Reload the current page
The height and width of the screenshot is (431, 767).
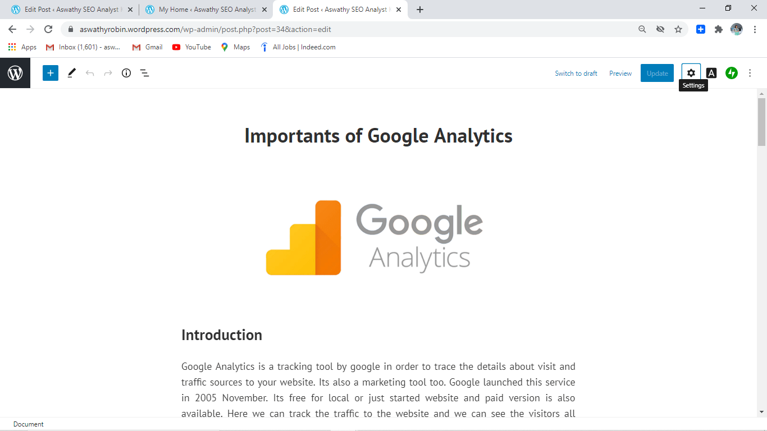pyautogui.click(x=48, y=29)
